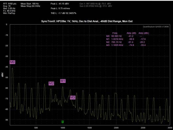Screen dimensions: 173x130
Task: Select the M2 marker label
Action: 51,83
